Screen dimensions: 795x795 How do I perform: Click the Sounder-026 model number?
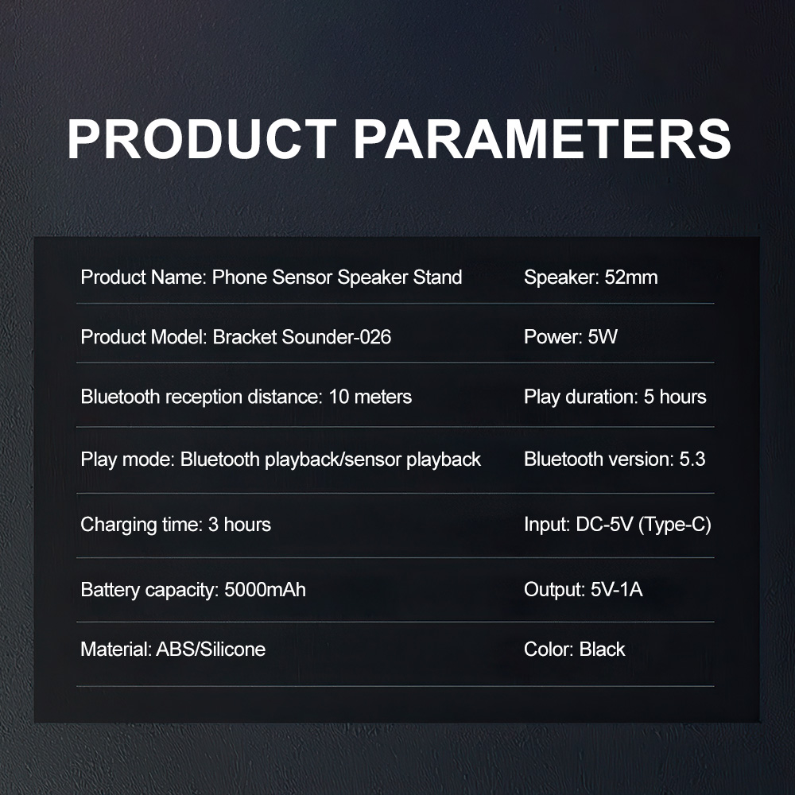[336, 337]
